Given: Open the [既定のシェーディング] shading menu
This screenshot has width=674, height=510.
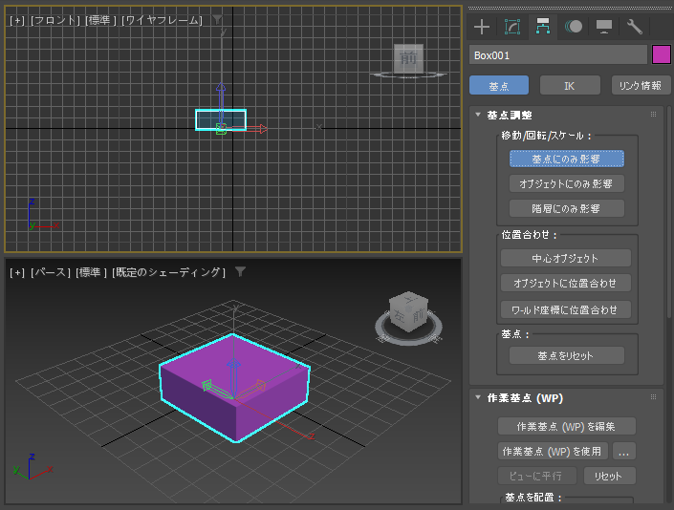Looking at the screenshot, I should (x=168, y=272).
